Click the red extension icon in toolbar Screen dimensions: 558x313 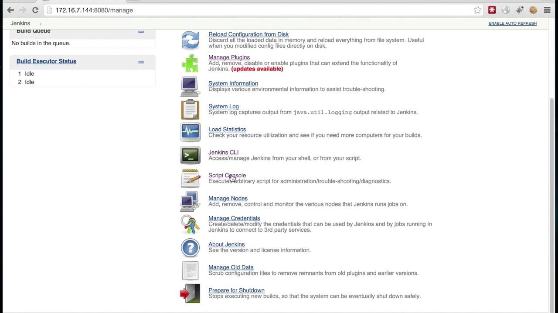[492, 10]
